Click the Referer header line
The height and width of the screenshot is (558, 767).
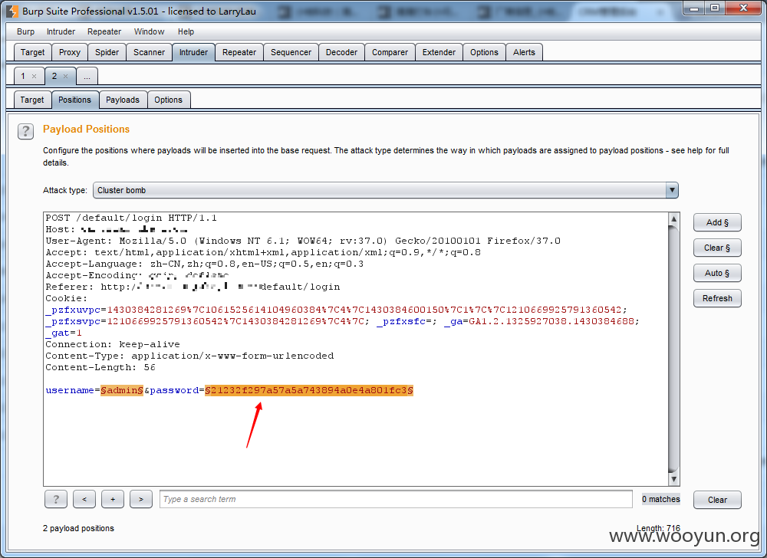pyautogui.click(x=193, y=287)
